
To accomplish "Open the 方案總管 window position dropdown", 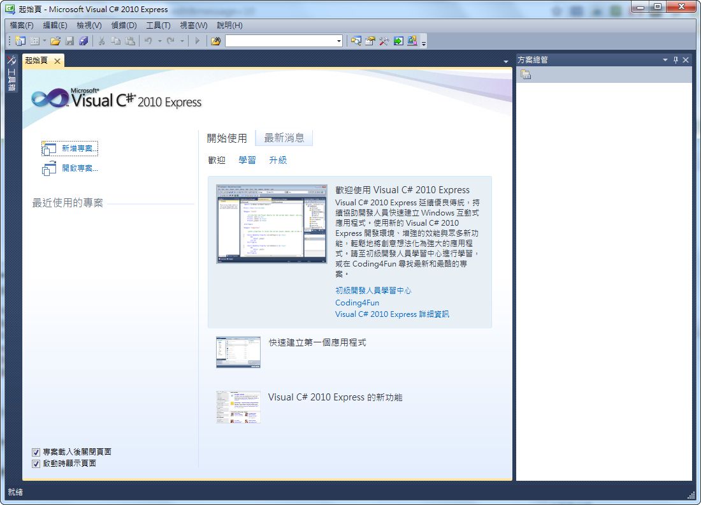I will 665,60.
